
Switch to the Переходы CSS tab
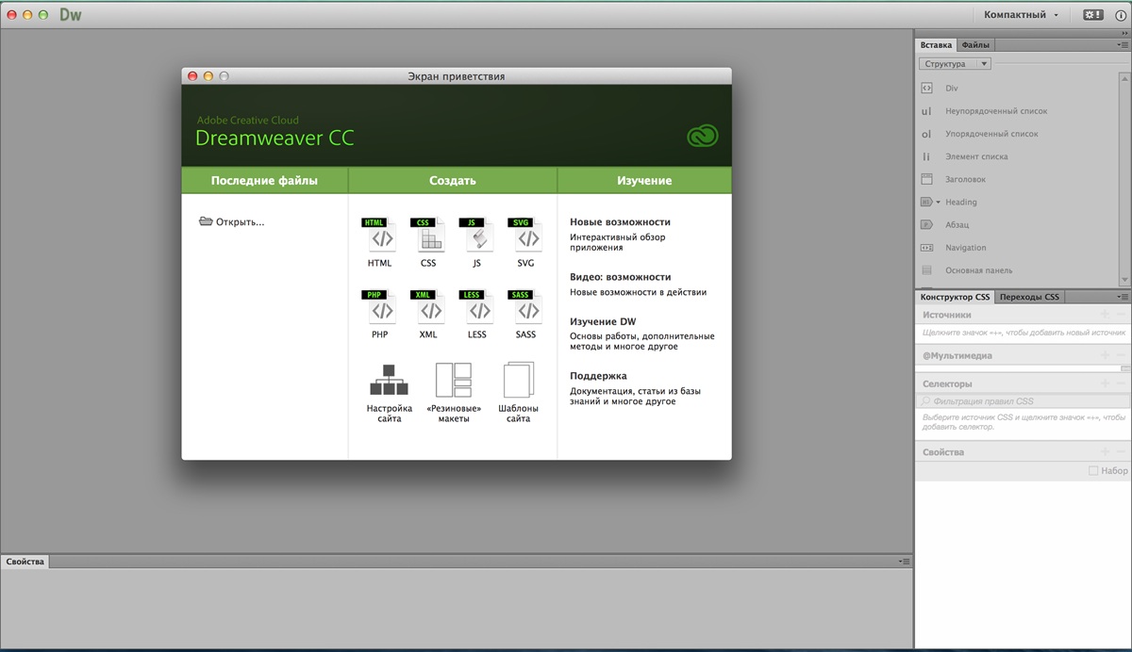coord(1029,297)
